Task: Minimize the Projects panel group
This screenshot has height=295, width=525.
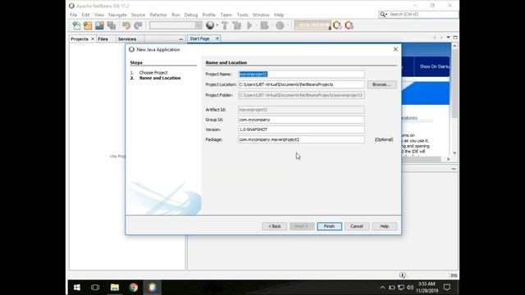Action: pyautogui.click(x=180, y=39)
